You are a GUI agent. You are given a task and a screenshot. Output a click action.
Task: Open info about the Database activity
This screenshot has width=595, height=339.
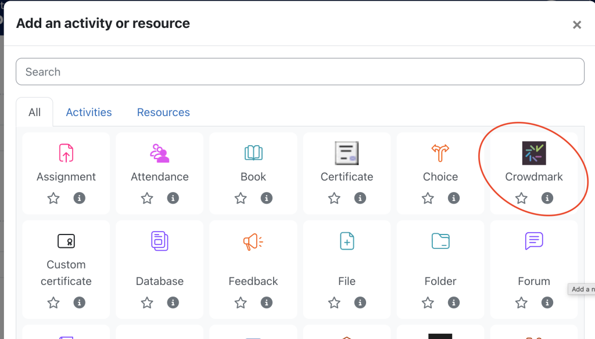coord(173,302)
